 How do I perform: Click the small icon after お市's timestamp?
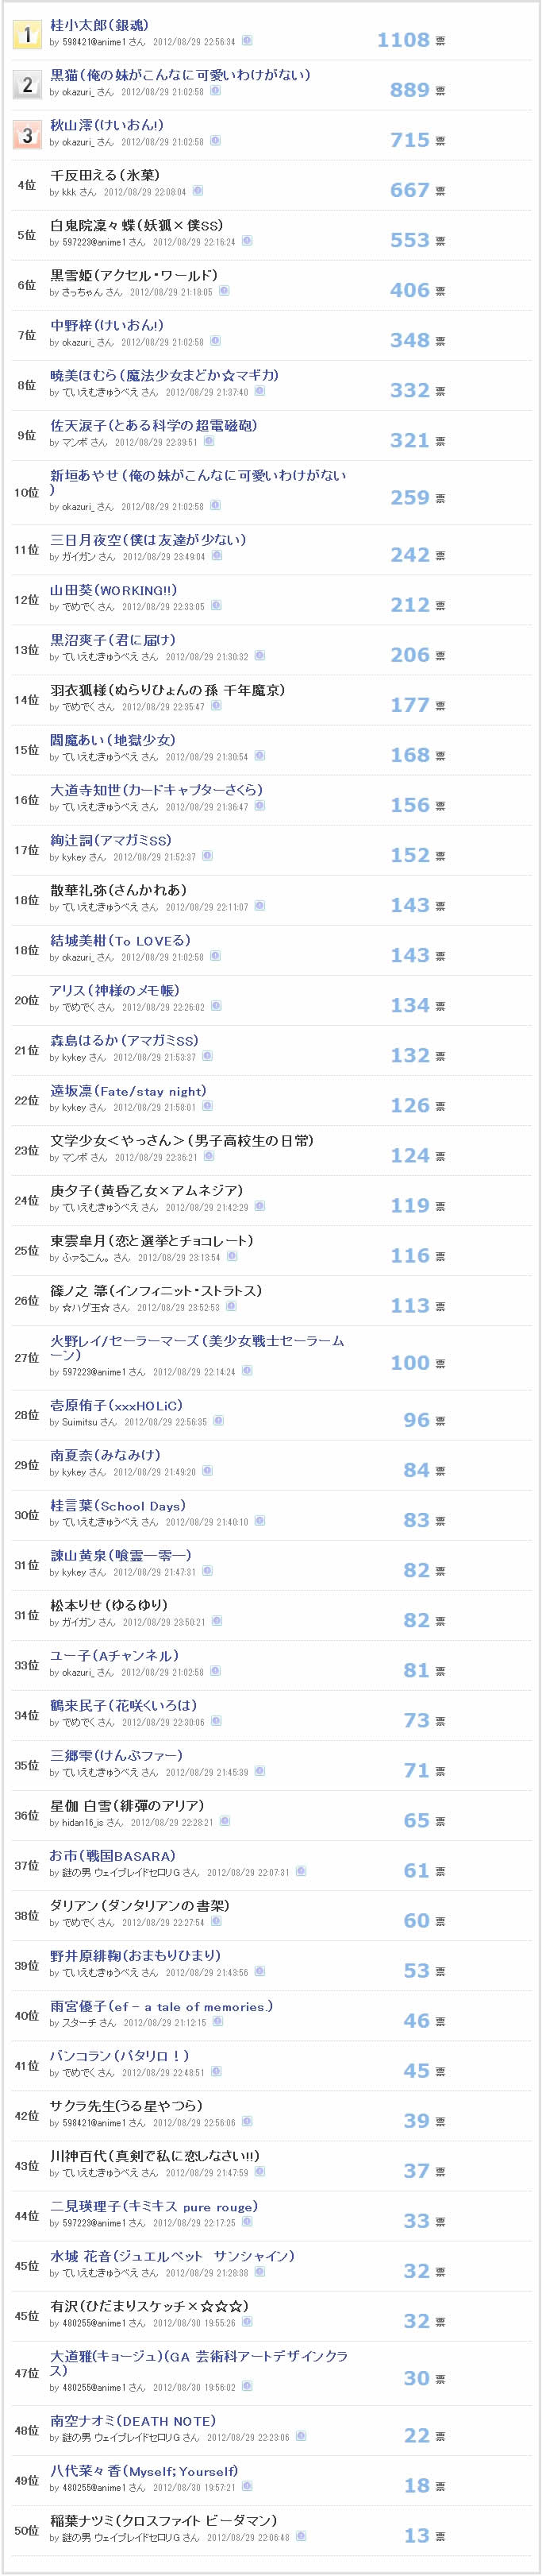(x=302, y=1871)
